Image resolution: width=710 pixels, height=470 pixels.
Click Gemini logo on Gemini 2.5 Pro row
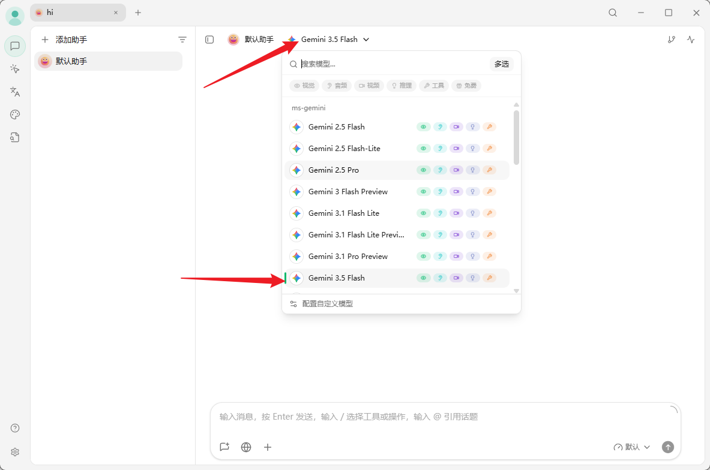(x=296, y=170)
